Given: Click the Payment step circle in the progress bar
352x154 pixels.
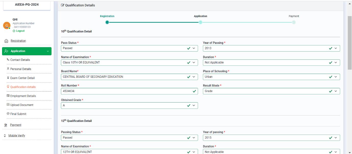Looking at the screenshot, I should 294,22.
